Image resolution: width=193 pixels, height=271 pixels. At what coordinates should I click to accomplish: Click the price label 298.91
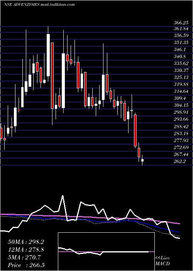pos(181,112)
